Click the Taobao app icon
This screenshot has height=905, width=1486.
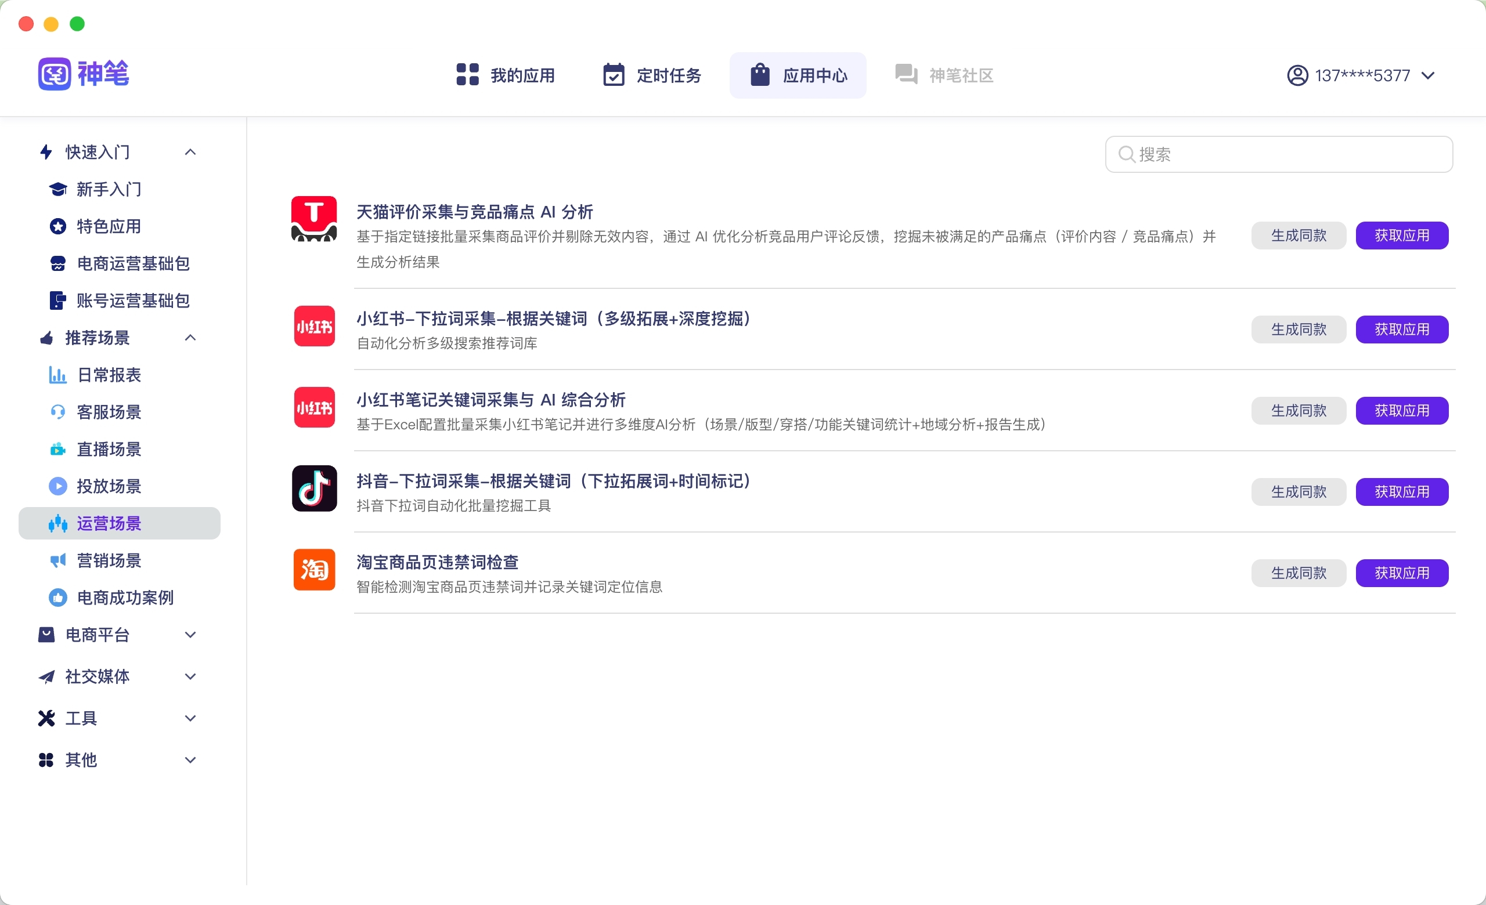313,569
